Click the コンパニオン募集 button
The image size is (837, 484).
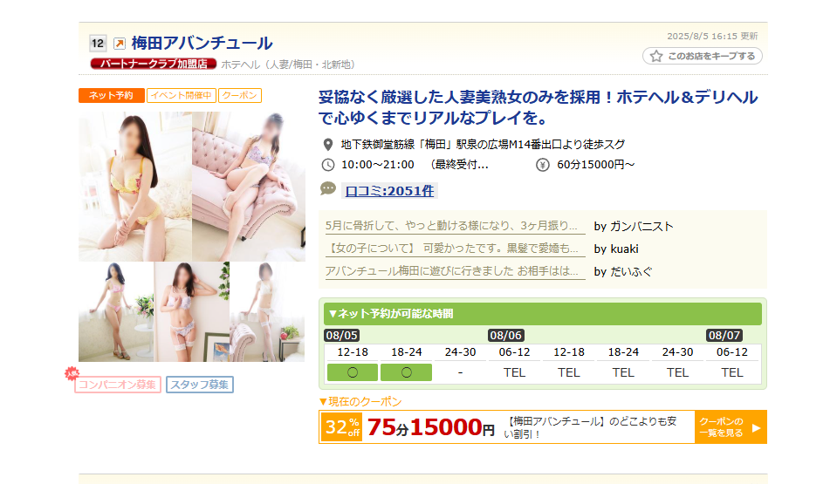pyautogui.click(x=118, y=385)
